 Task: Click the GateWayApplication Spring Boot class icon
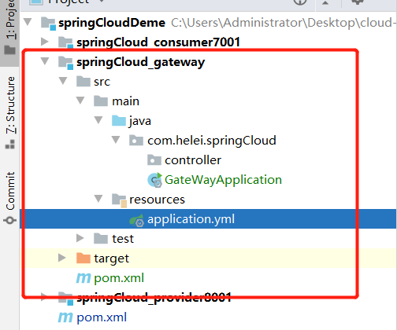pos(155,180)
